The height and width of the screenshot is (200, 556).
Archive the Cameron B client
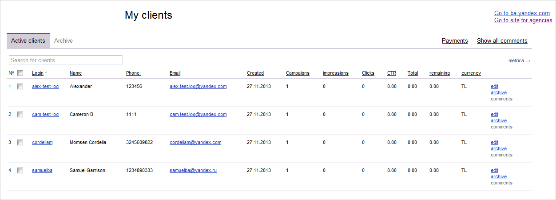pyautogui.click(x=499, y=121)
